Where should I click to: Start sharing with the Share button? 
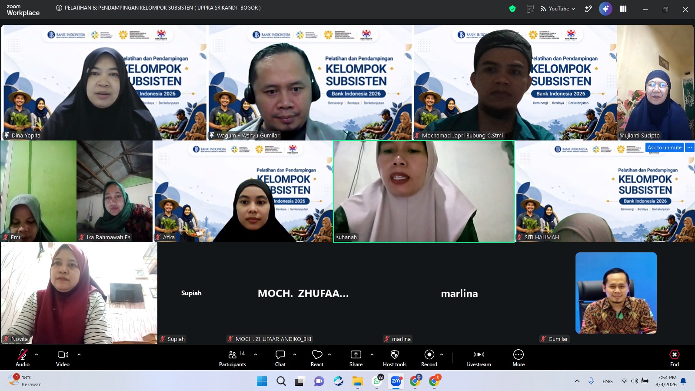[x=356, y=358]
